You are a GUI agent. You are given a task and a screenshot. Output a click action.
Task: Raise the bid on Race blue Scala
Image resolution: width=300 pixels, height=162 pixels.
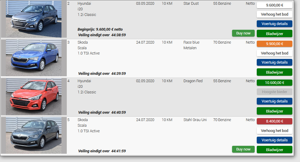coord(274,53)
